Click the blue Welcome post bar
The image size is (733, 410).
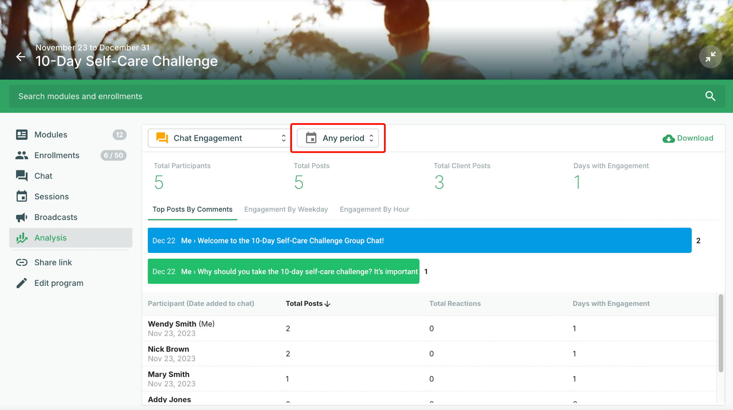pos(419,240)
